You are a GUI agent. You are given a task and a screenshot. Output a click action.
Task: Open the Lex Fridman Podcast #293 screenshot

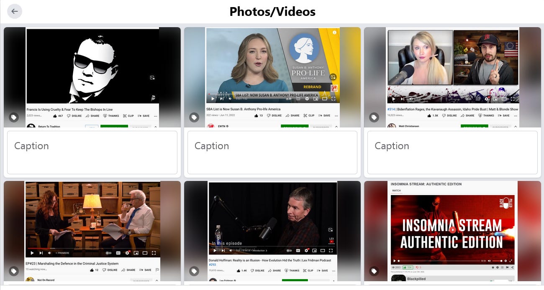click(272, 231)
